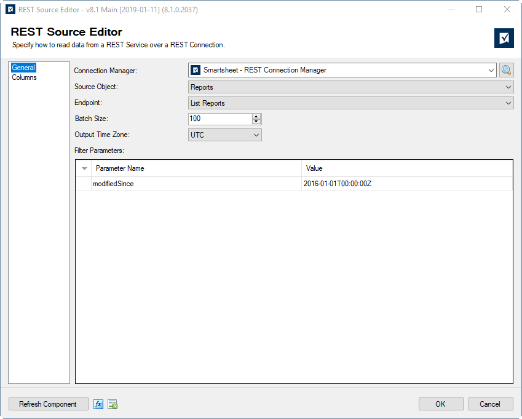
Task: Dismiss the editor via Cancel
Action: [490, 404]
